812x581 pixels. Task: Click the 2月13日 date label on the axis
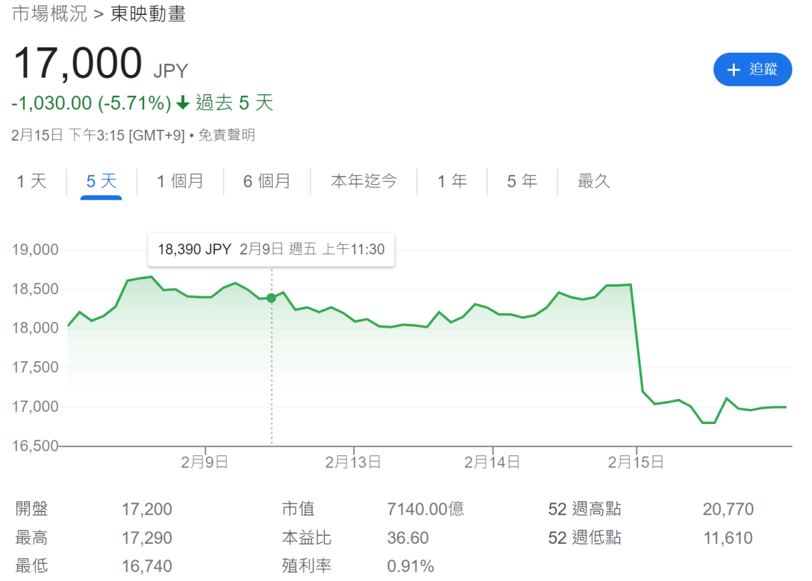[x=353, y=463]
